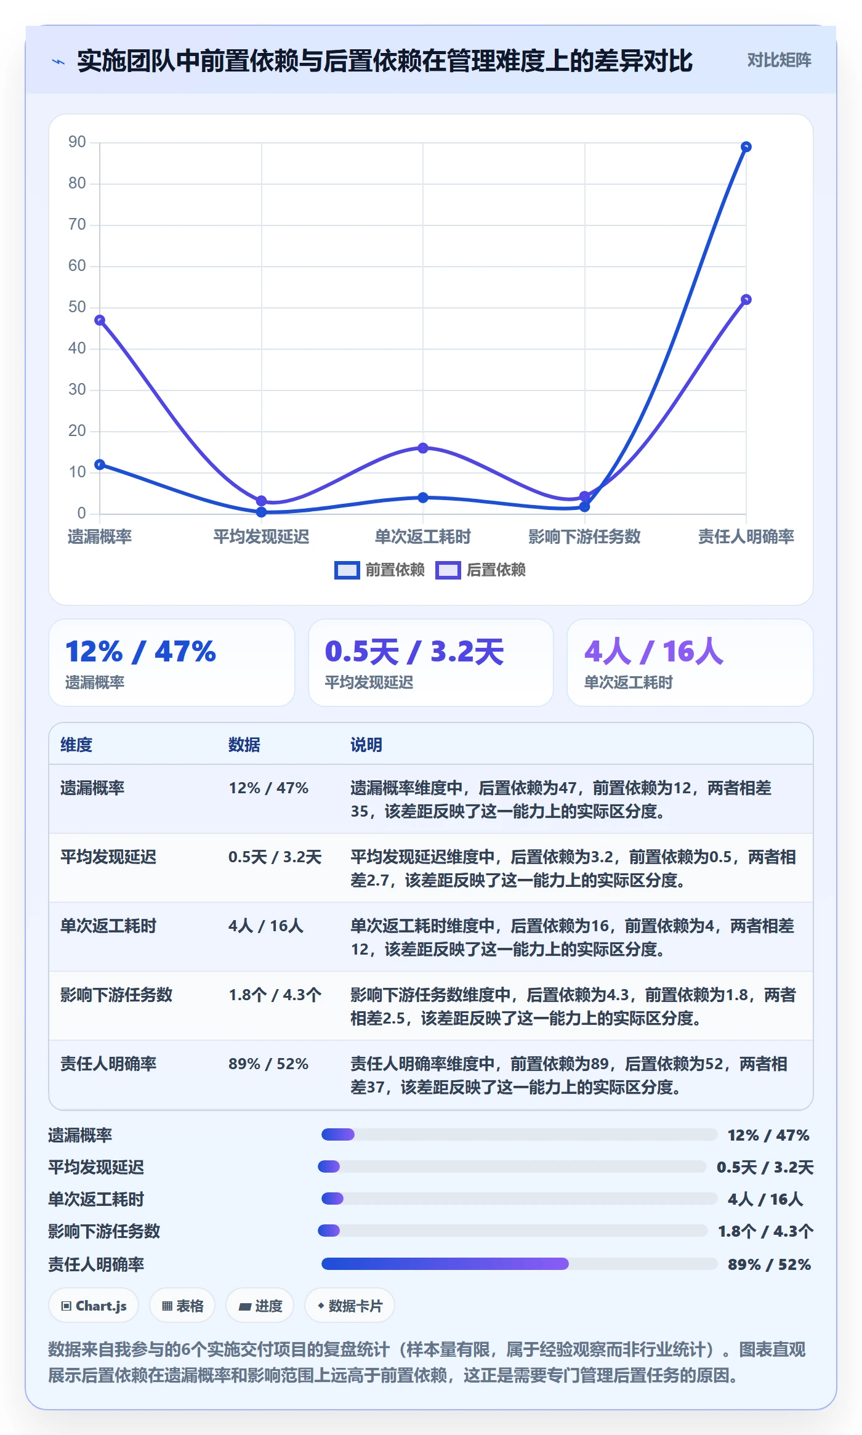Click the 0.5天 / 3.2天 stat card

(431, 663)
